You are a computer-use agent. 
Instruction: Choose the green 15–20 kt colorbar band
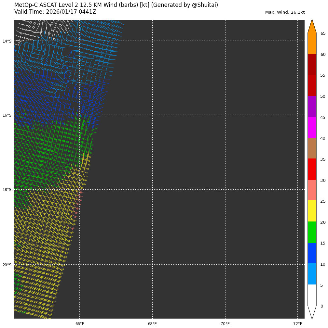click(x=312, y=232)
